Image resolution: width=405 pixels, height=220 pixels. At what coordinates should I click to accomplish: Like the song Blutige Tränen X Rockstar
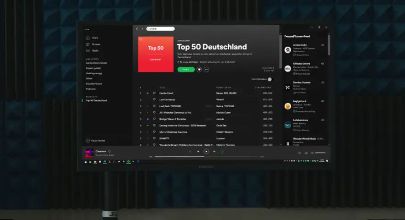(x=154, y=119)
